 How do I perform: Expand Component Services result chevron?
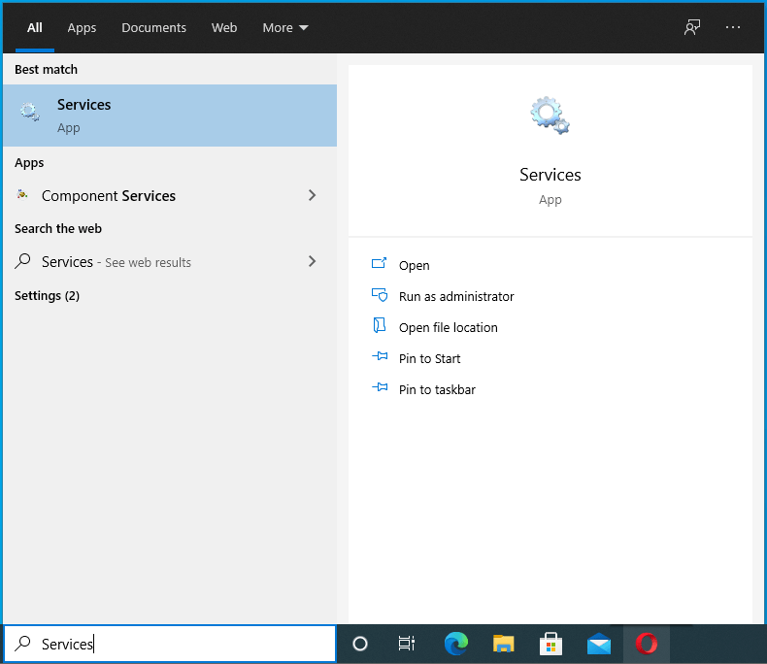[312, 195]
